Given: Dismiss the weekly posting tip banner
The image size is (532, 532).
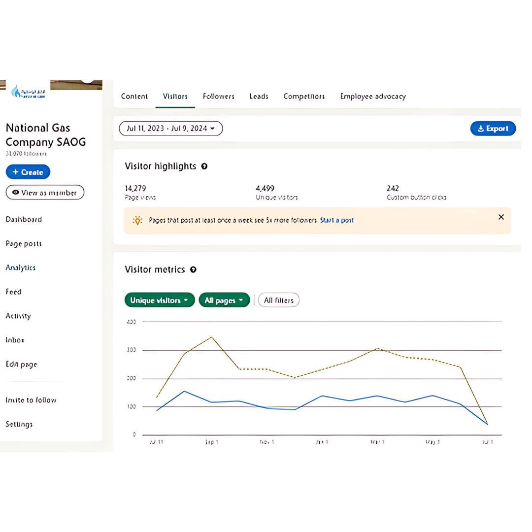Looking at the screenshot, I should [501, 217].
